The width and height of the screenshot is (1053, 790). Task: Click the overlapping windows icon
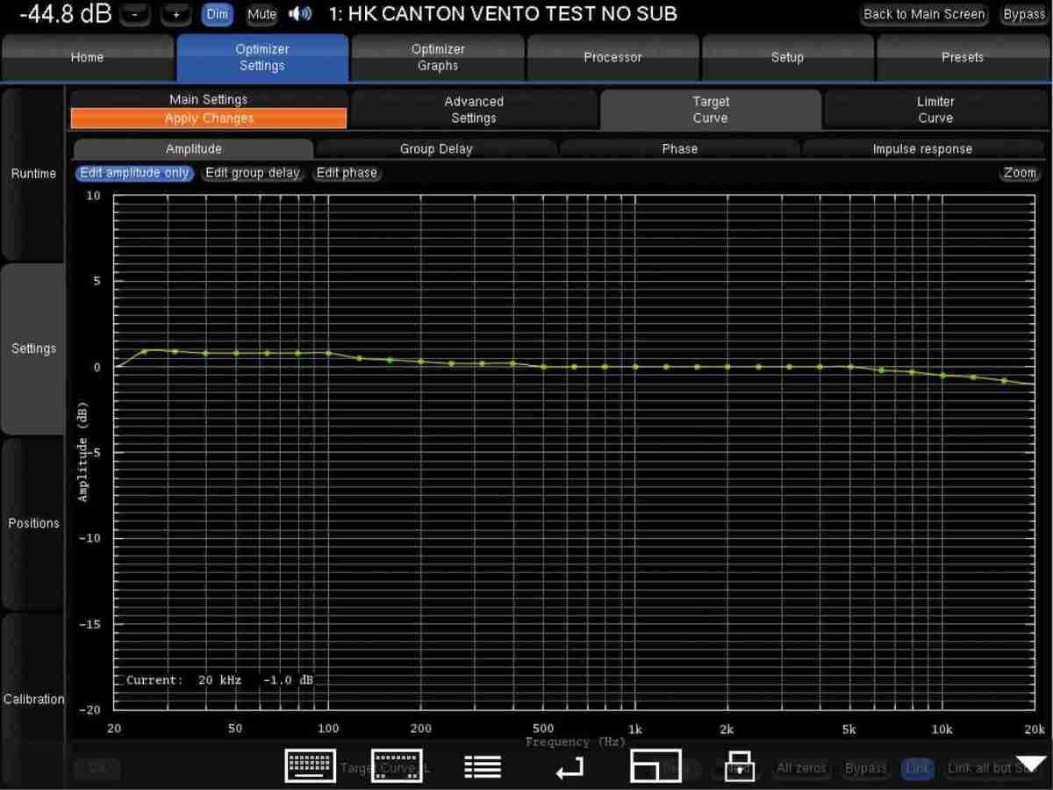[656, 766]
